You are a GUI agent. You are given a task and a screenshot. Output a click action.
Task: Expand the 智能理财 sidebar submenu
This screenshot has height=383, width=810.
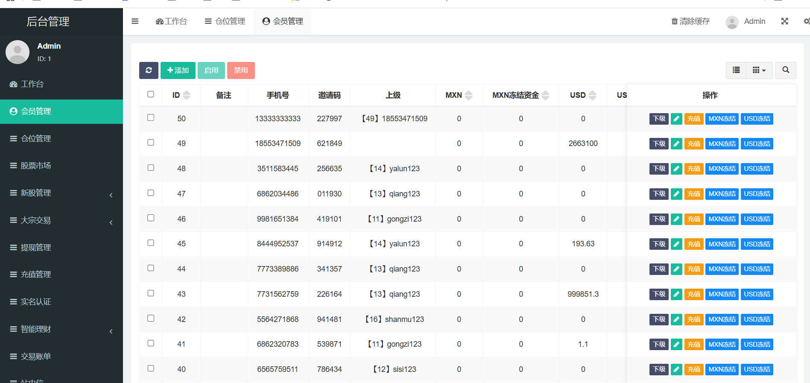click(x=61, y=329)
